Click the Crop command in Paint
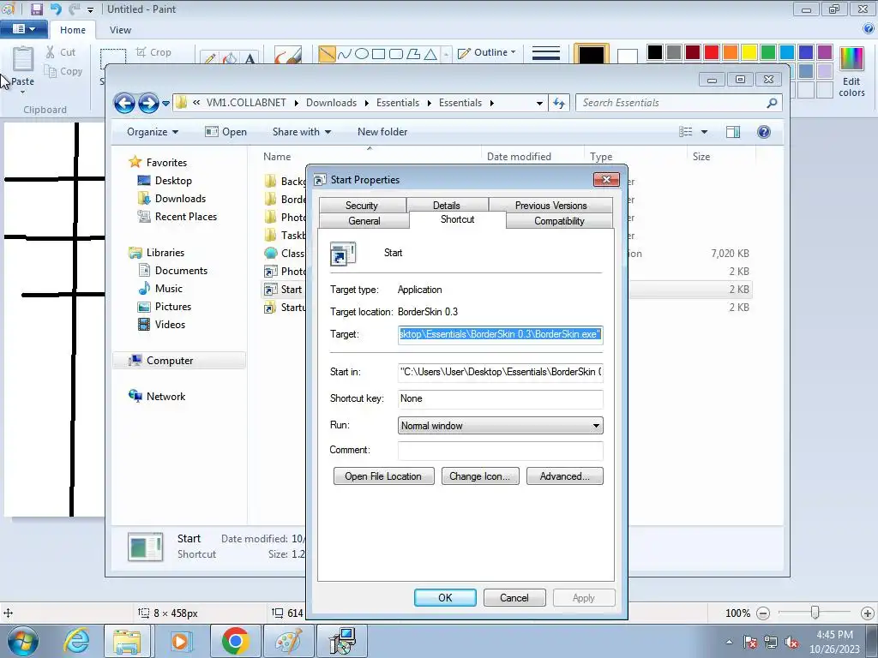The image size is (878, 658). tap(154, 52)
